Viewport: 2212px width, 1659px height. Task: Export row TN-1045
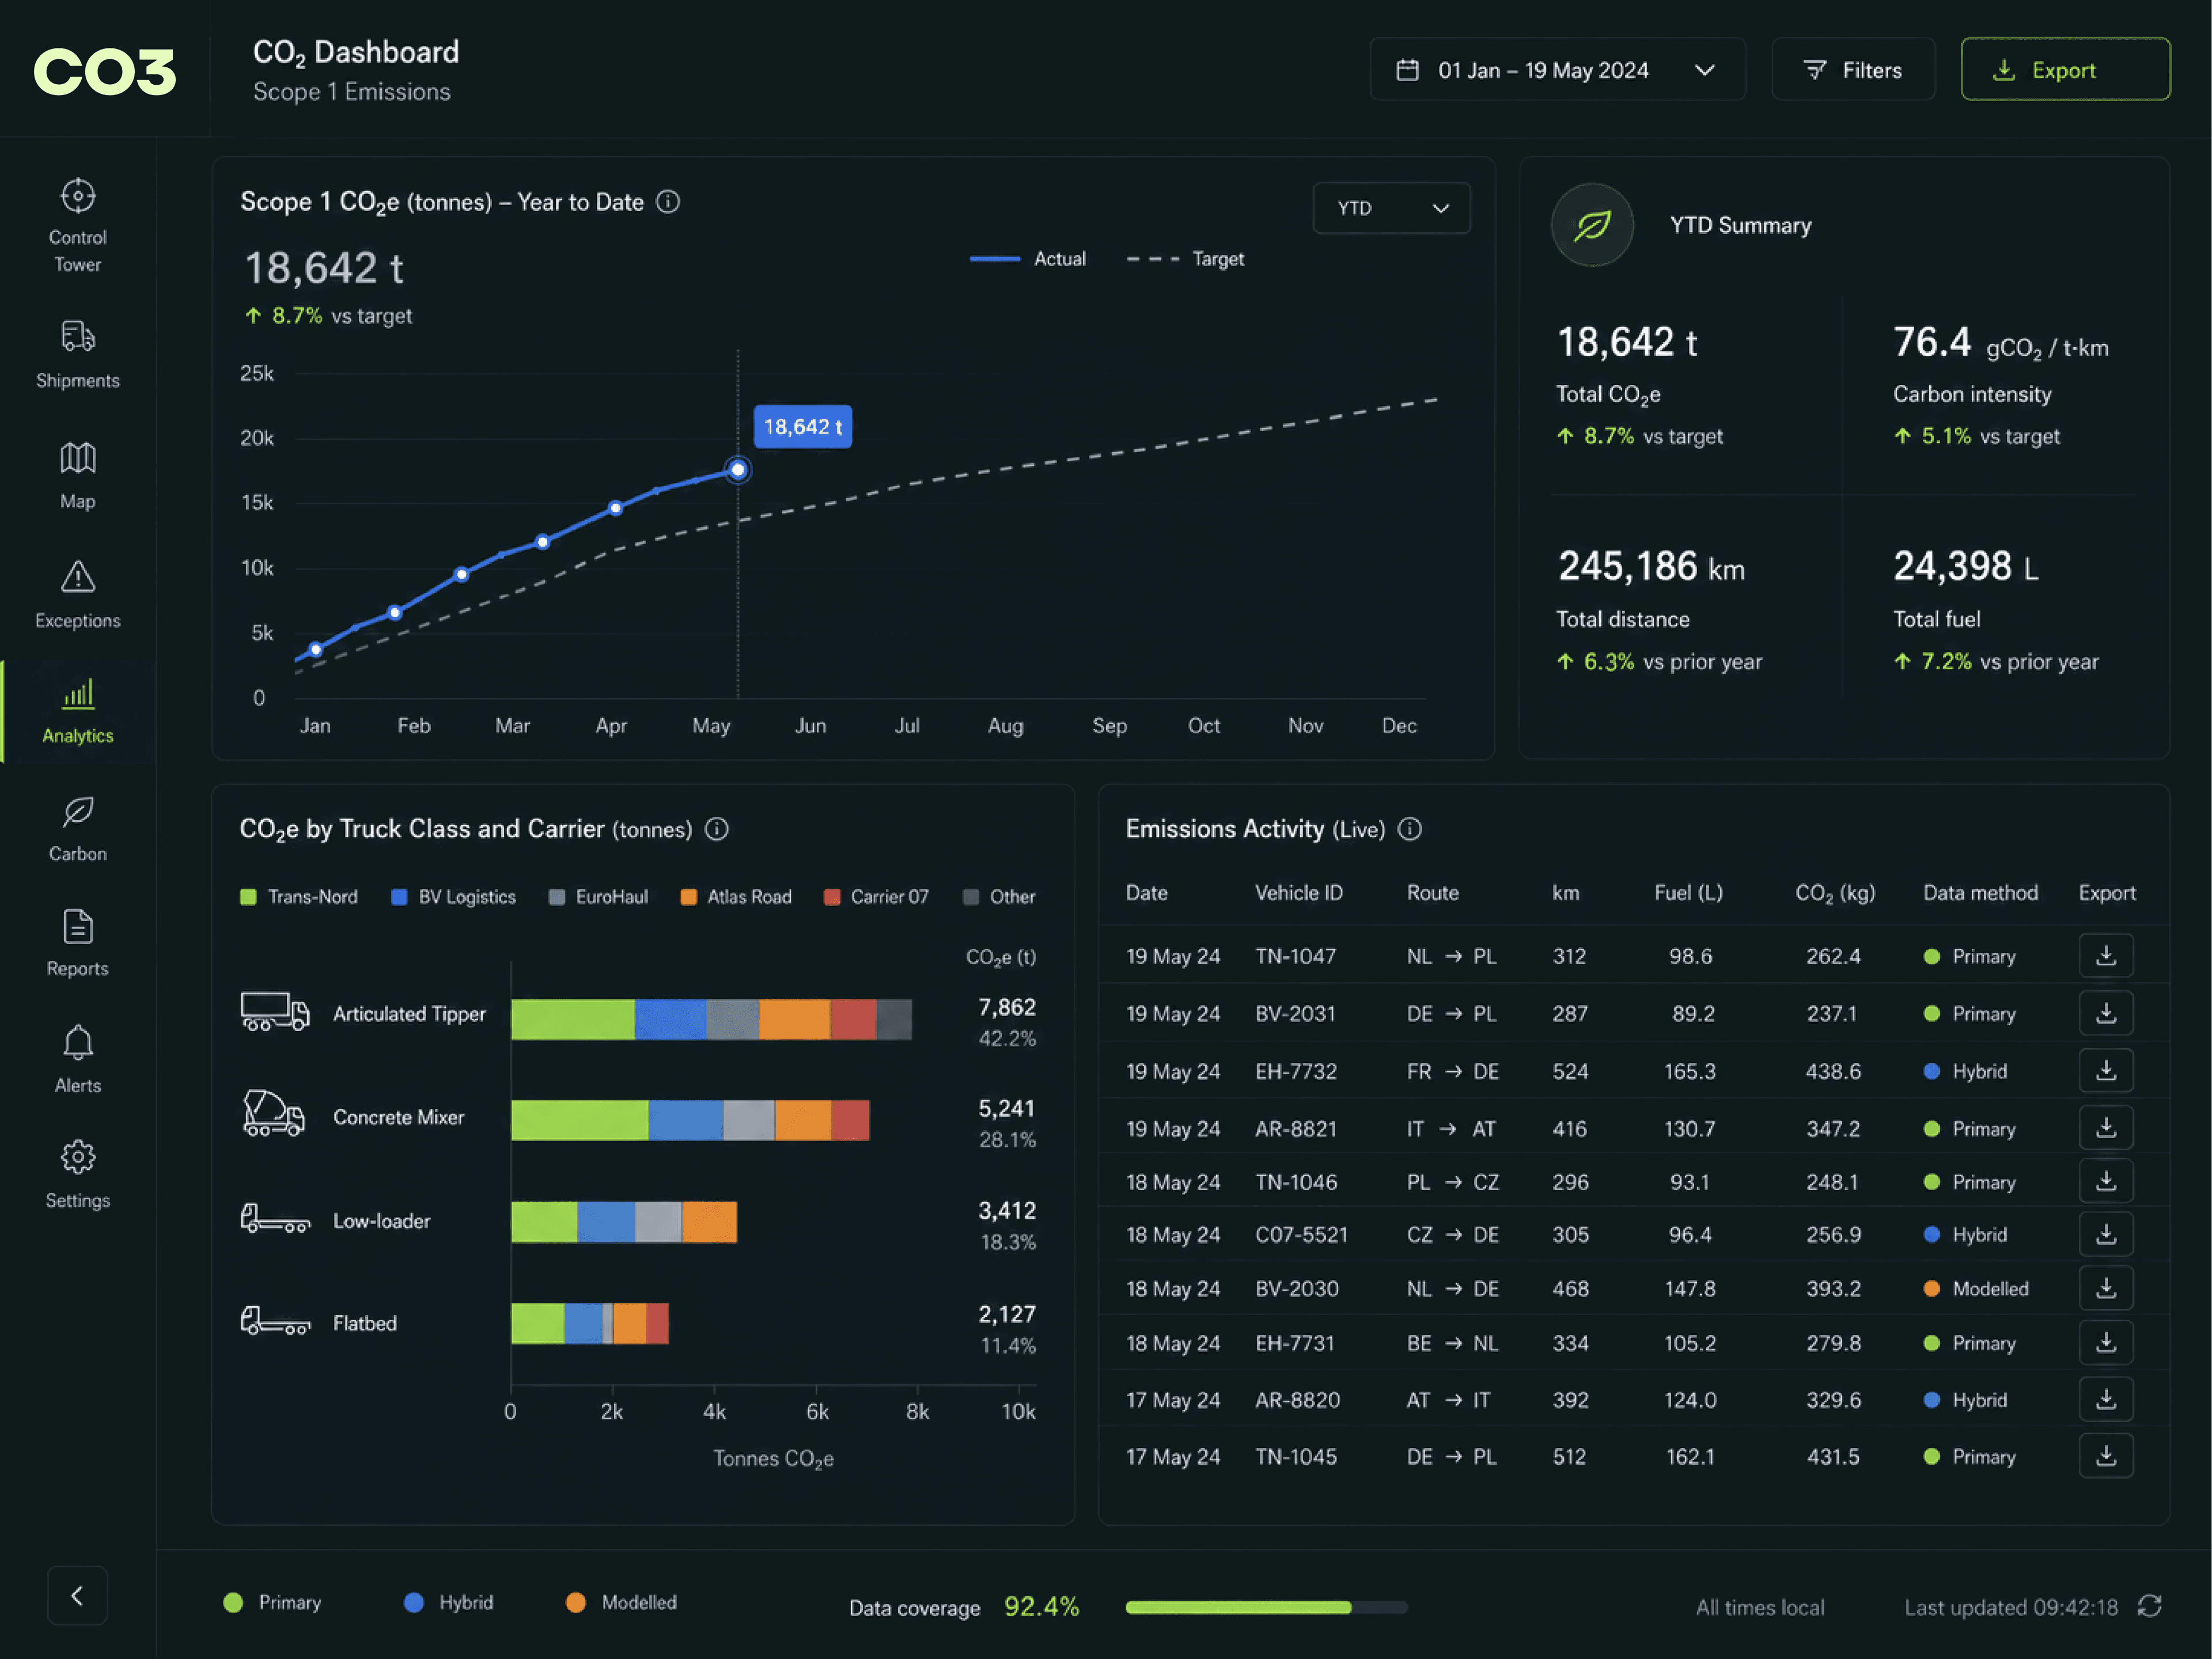coord(2106,1456)
